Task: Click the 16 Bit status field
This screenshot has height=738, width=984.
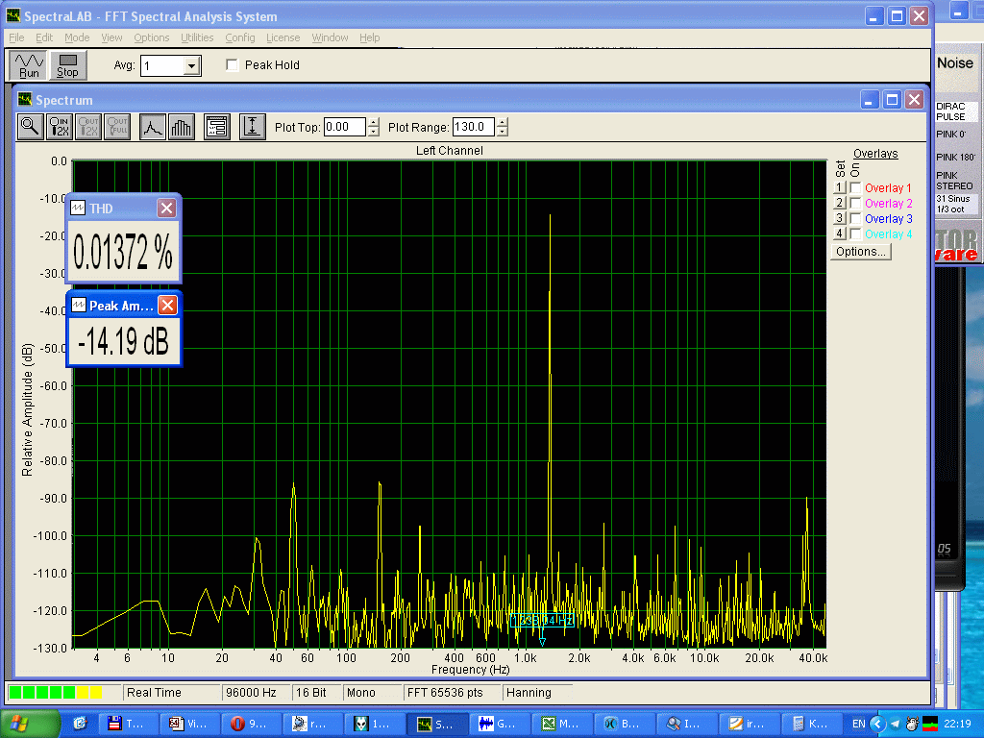Action: click(x=315, y=692)
